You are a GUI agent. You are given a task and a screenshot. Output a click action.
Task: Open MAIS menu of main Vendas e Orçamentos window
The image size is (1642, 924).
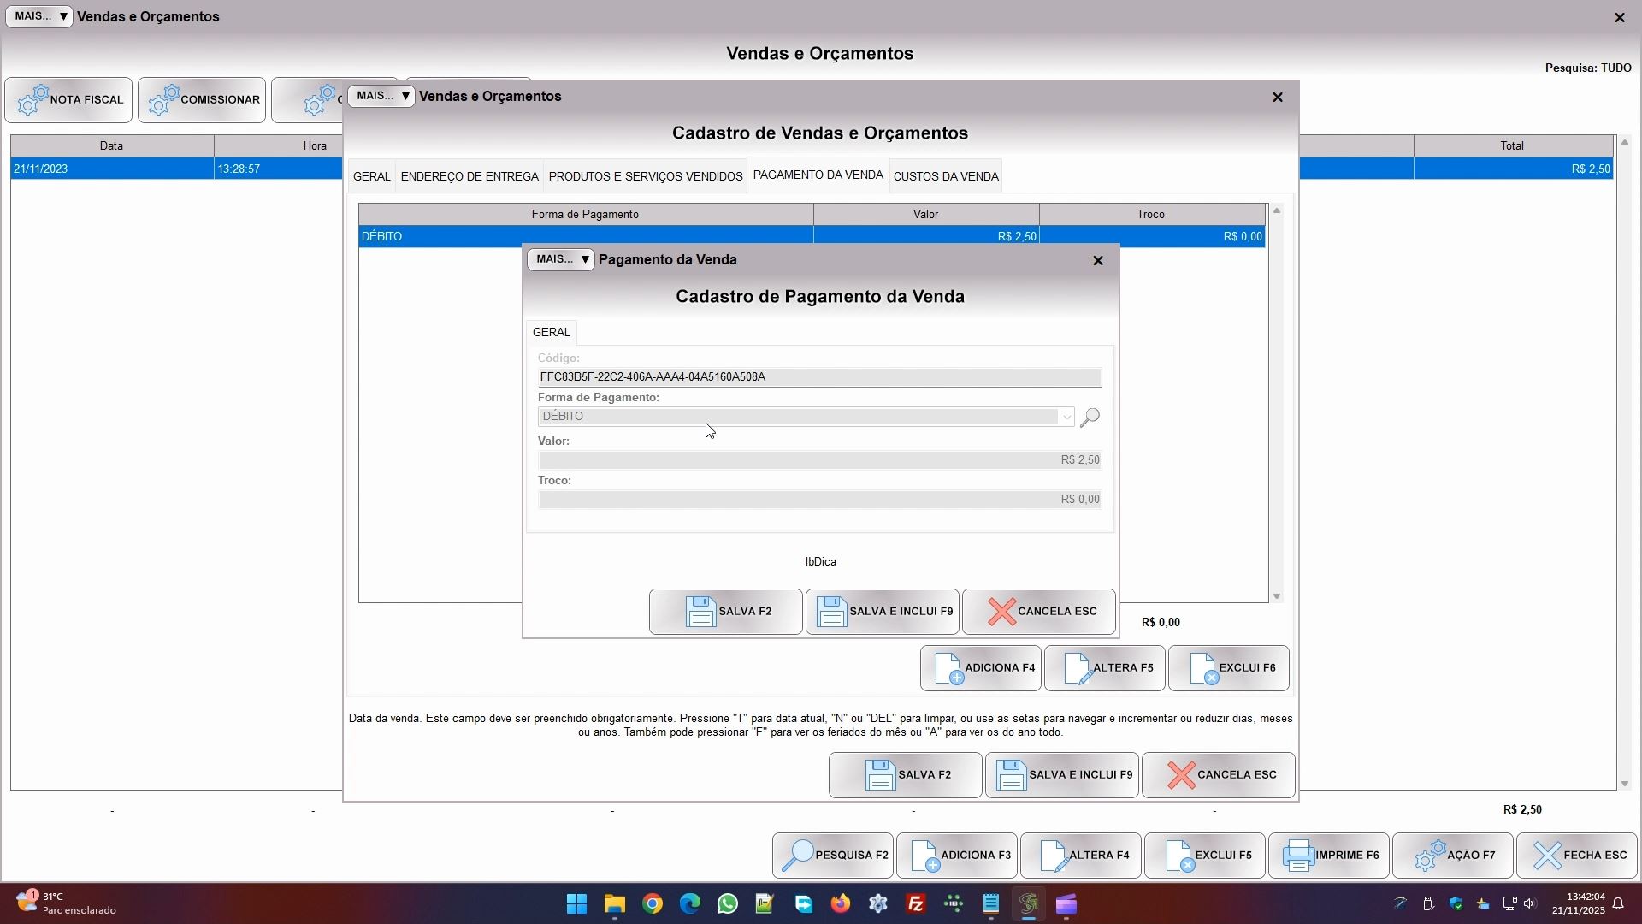38,16
